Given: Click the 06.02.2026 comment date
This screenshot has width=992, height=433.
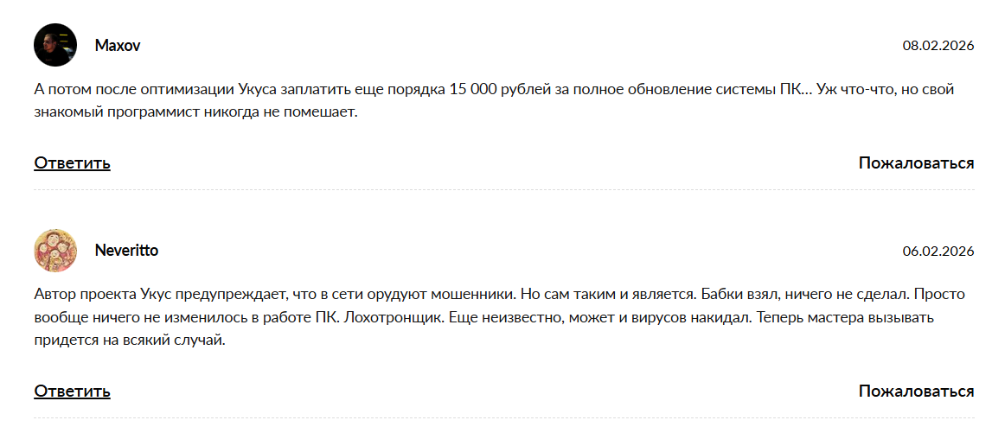Looking at the screenshot, I should point(938,252).
